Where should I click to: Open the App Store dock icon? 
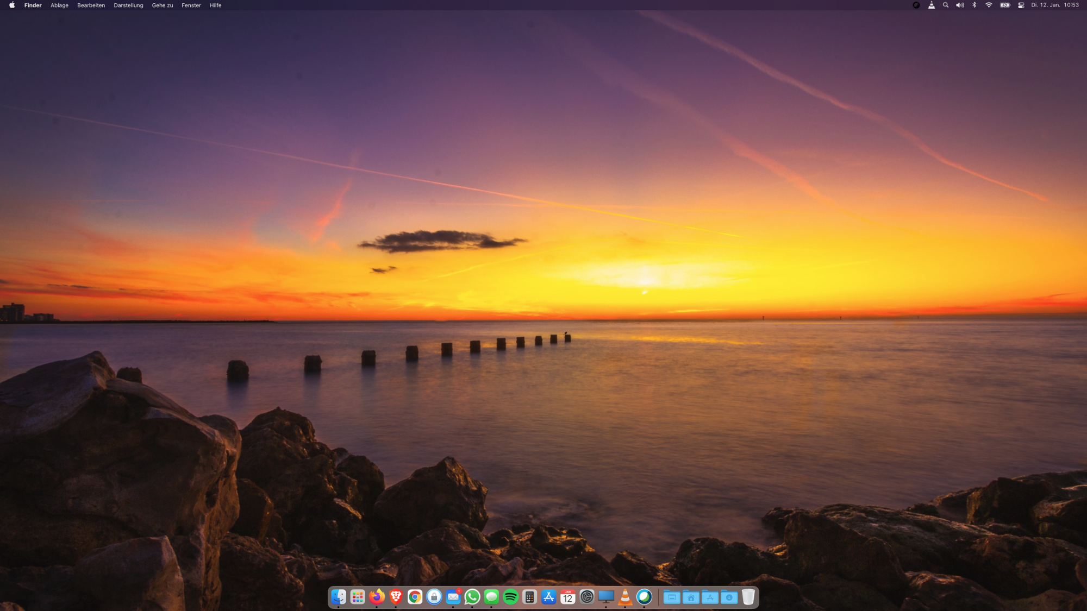[x=549, y=597]
